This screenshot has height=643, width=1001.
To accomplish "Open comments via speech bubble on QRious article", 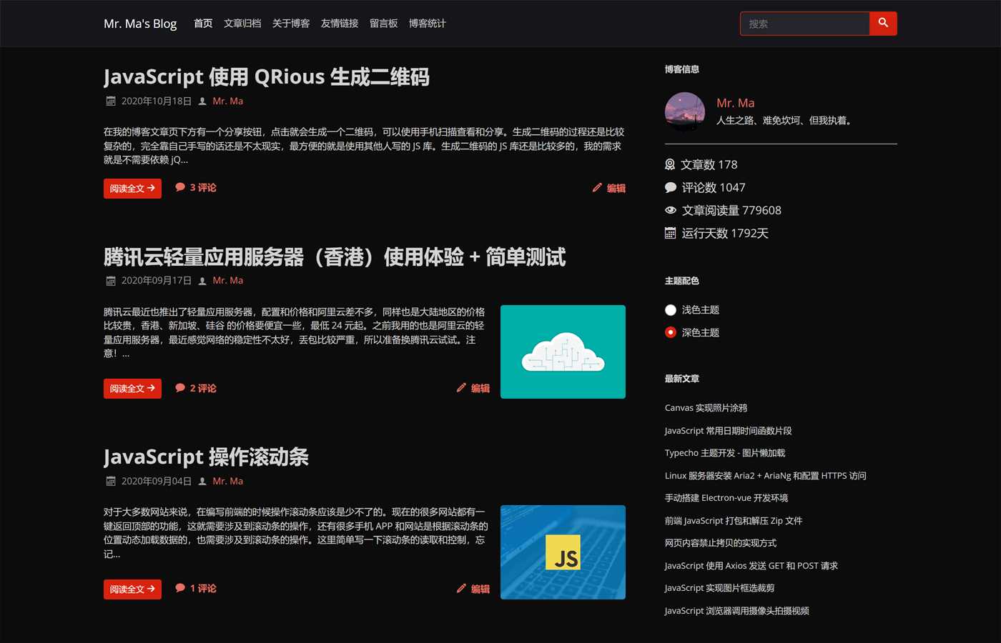I will pyautogui.click(x=181, y=187).
